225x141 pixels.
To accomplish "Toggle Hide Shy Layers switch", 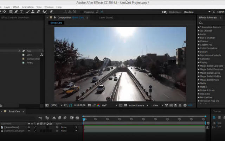I will [54, 118].
